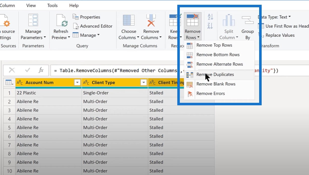Click Replace Values
Screen dimensions: 309x175
(276, 35)
